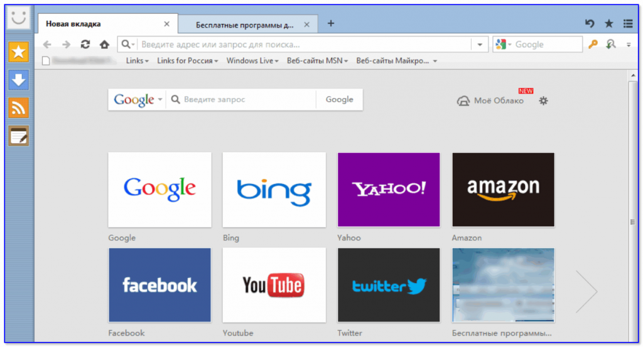Click the next page arrow beside the thumbnails

[x=586, y=291]
